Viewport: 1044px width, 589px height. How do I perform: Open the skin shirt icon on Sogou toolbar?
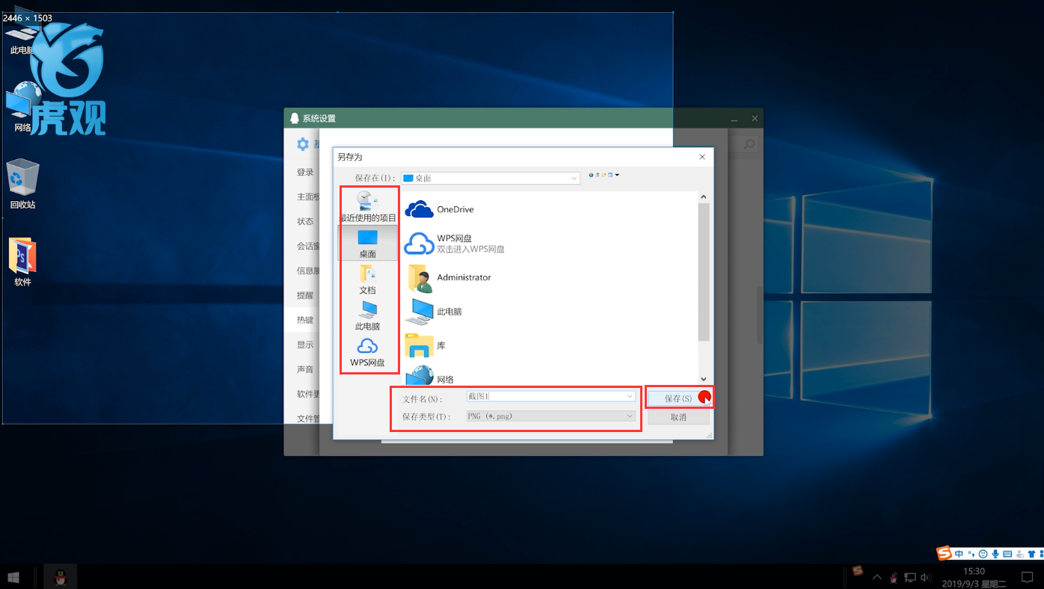tap(1031, 554)
